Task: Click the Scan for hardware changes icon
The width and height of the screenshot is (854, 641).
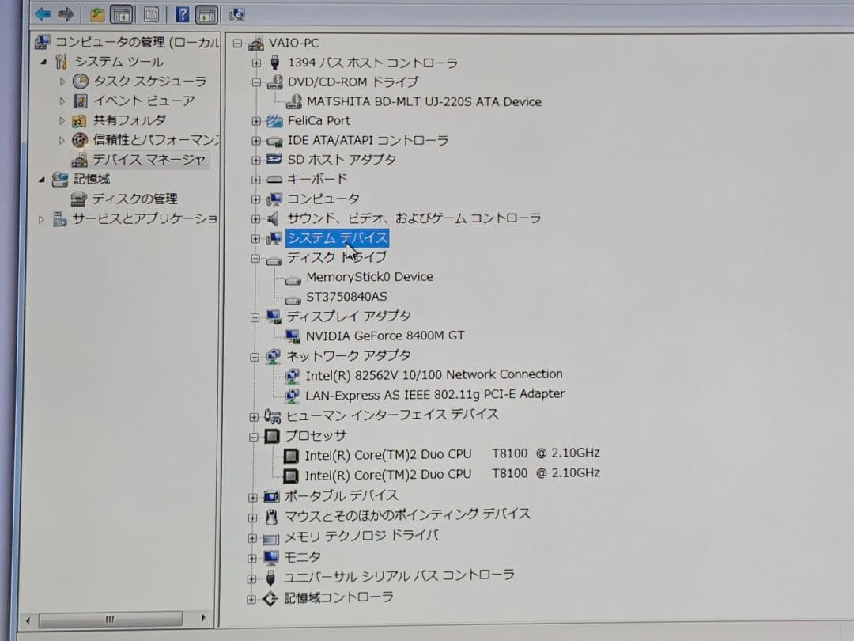Action: tap(236, 15)
